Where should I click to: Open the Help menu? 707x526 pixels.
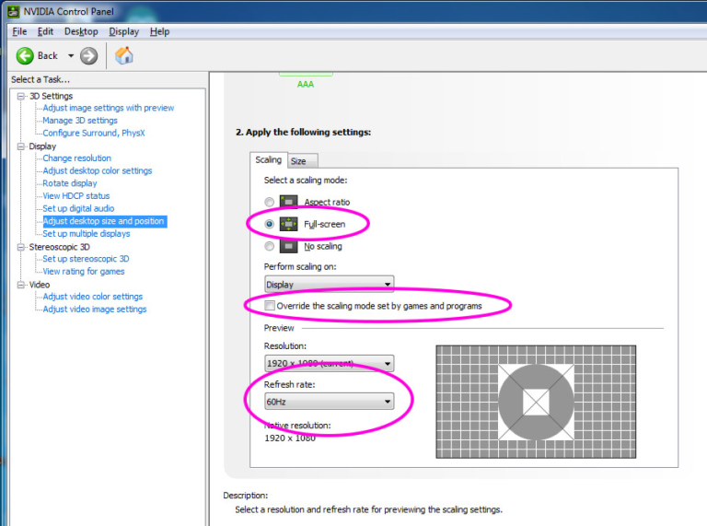[x=159, y=31]
